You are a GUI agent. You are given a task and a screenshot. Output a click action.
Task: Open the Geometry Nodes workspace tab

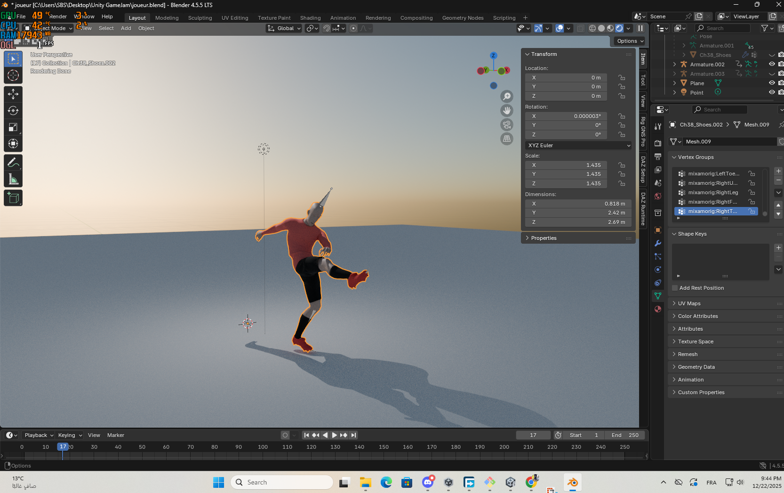[463, 18]
